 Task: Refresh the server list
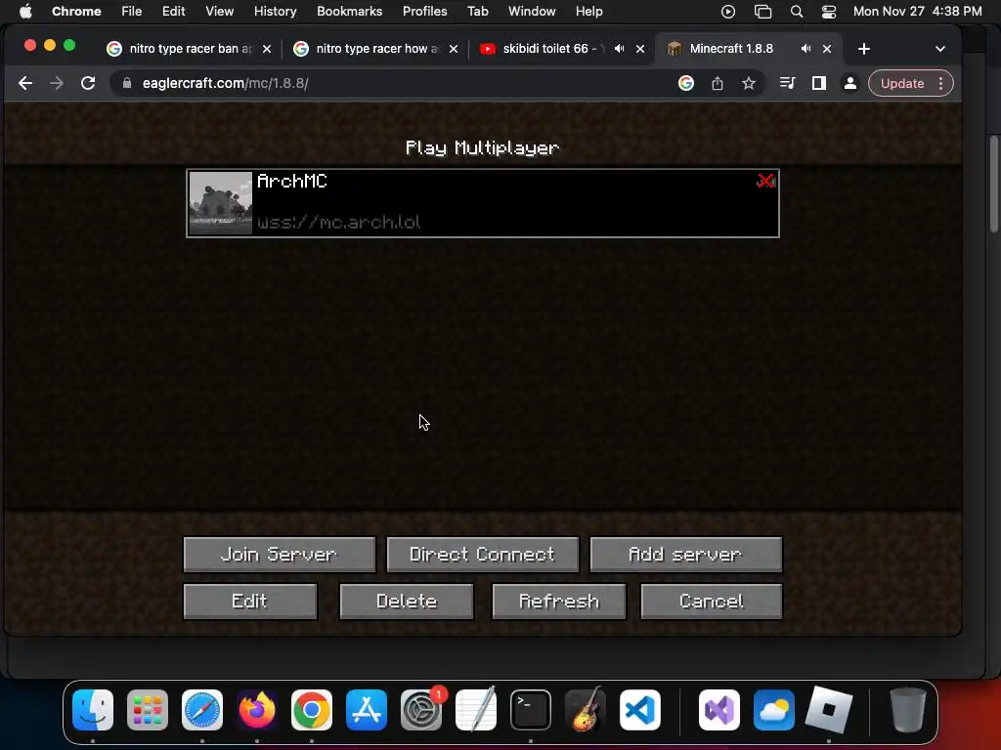click(558, 602)
